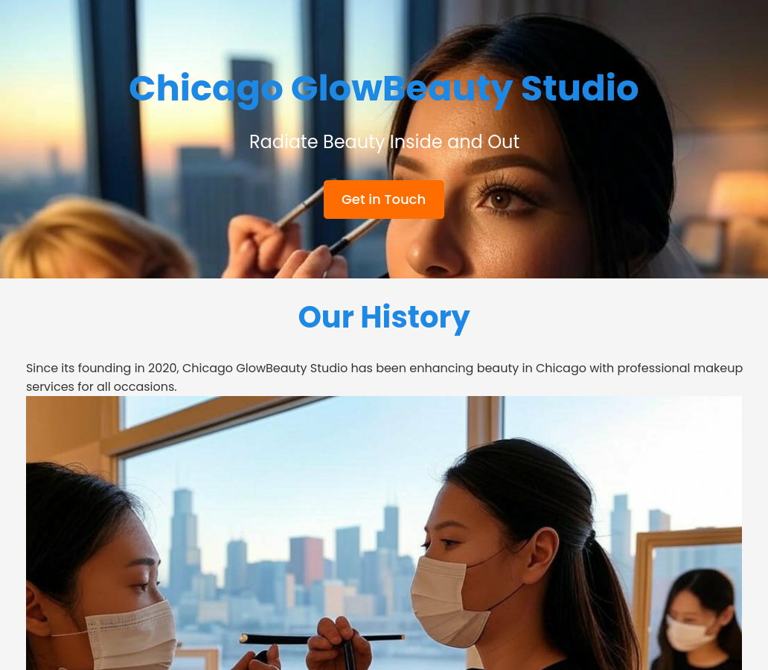Viewport: 768px width, 670px height.
Task: Click the orange Get in Touch button
Action: pos(383,200)
